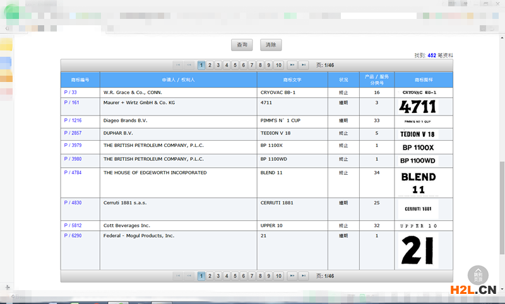Click the 状况 column header
Viewport: 505px width, 304px height.
pyautogui.click(x=343, y=80)
